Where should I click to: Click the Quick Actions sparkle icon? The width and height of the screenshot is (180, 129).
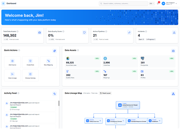point(55,51)
